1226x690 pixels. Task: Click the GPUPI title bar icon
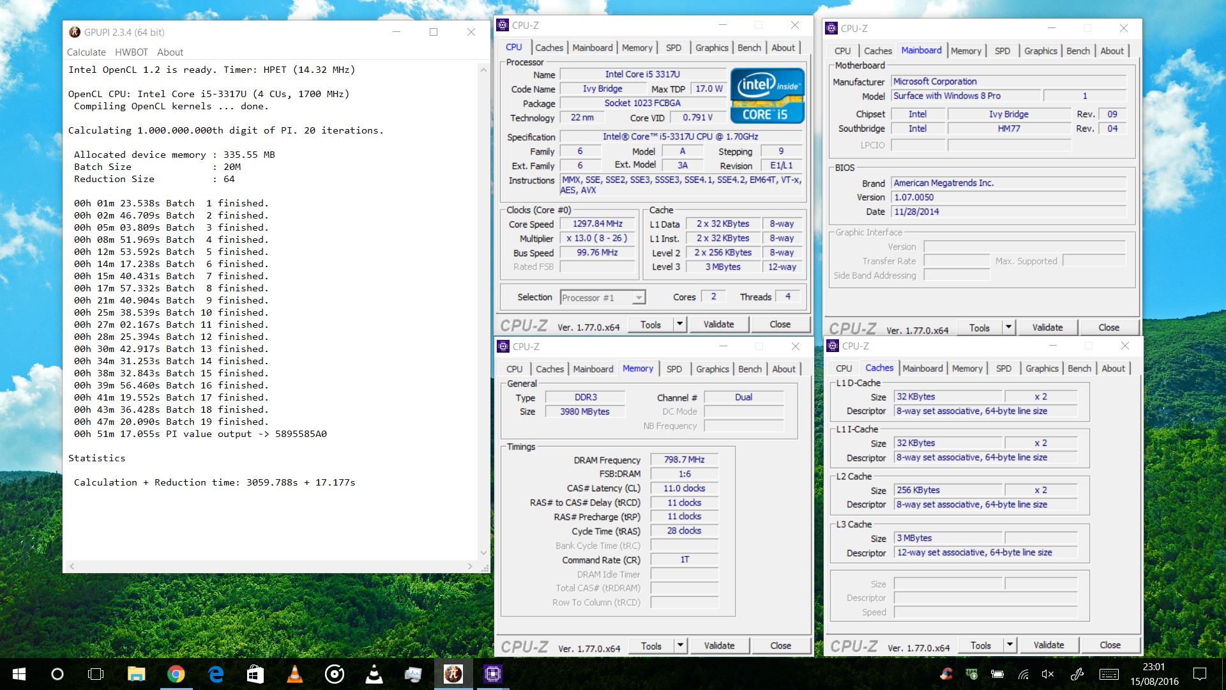(75, 32)
